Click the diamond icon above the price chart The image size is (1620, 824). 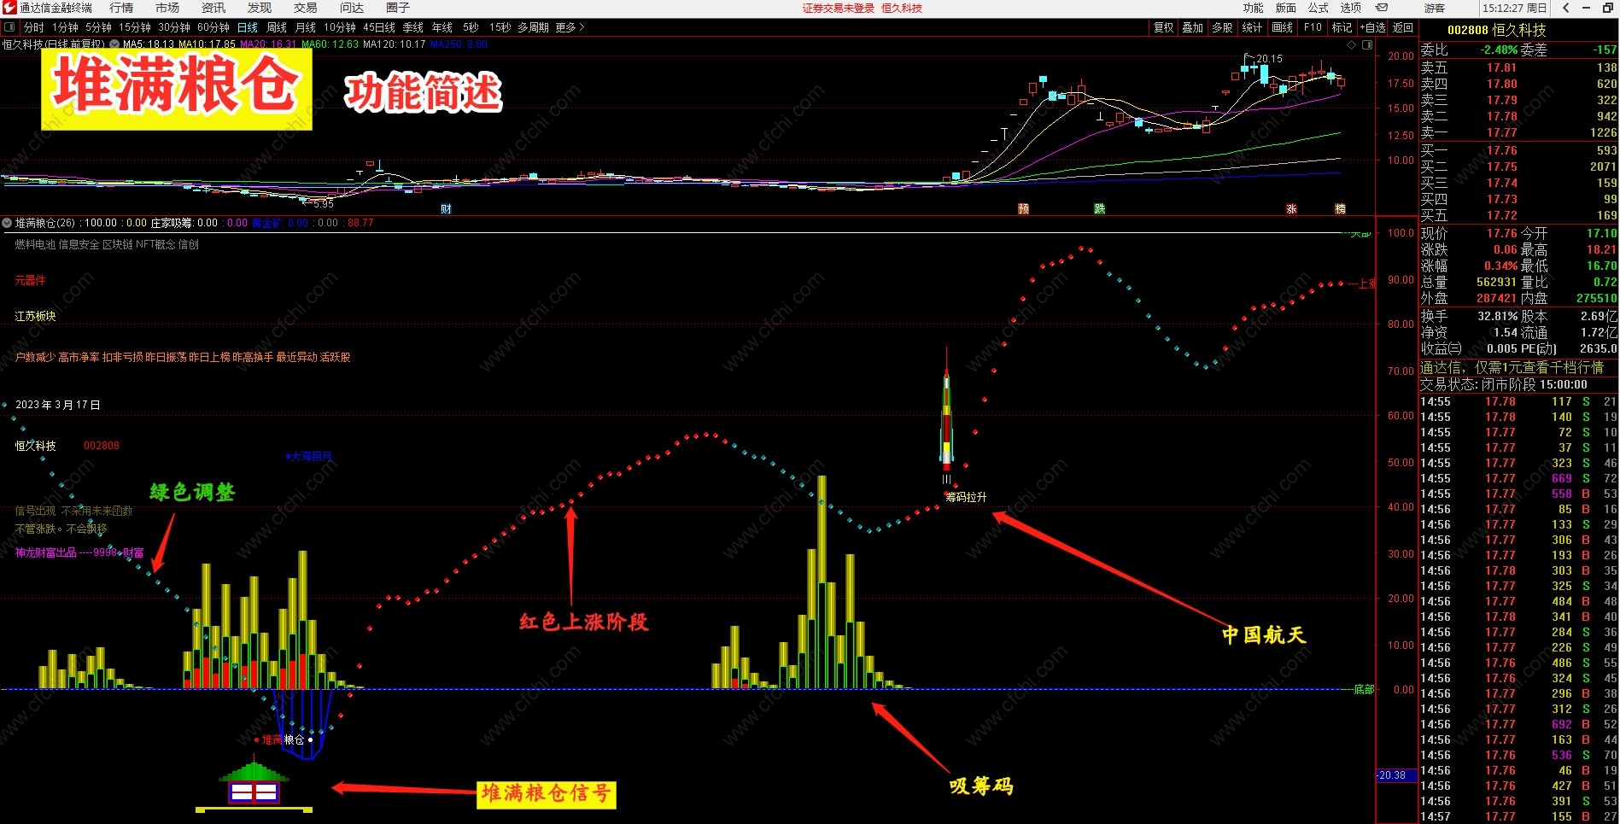pos(1351,44)
